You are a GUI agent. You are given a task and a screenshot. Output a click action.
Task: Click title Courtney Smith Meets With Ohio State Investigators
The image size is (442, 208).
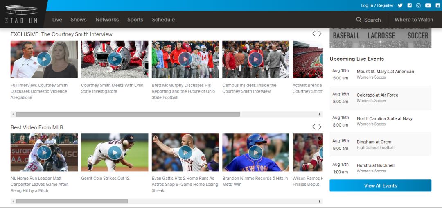coord(112,88)
